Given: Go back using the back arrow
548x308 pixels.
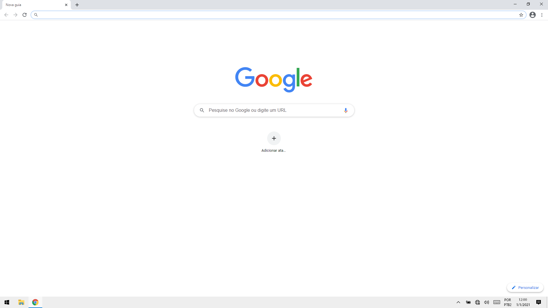Looking at the screenshot, I should 6,15.
